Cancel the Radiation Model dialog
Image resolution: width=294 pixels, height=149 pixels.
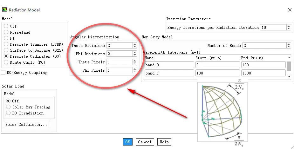pos(145,142)
